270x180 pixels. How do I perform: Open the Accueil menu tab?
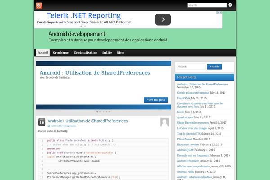(x=43, y=53)
